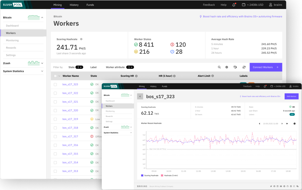Open chart settings gear for Worker Recent Hashrate
This screenshot has height=190, width=302.
(294, 123)
